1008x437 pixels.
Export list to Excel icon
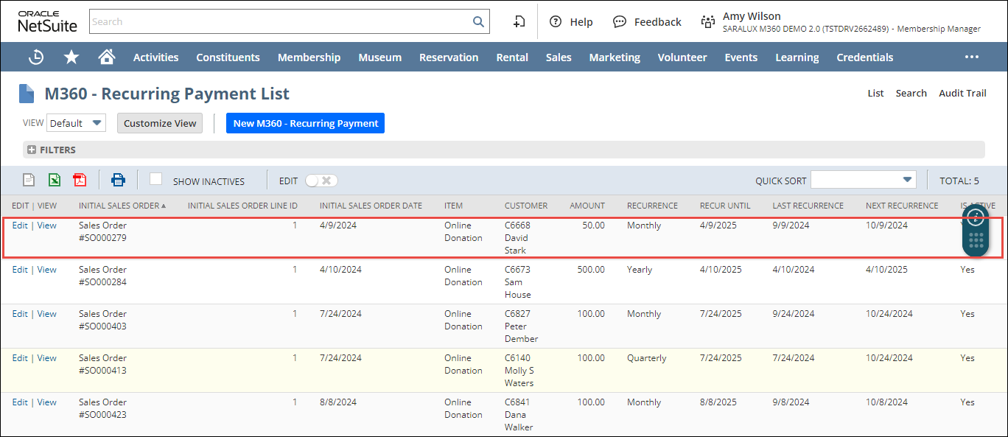(55, 180)
